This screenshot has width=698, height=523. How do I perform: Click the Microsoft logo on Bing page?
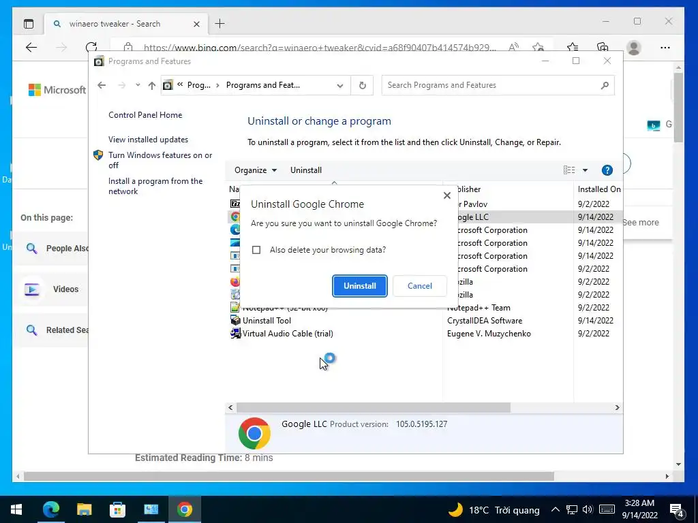(57, 90)
